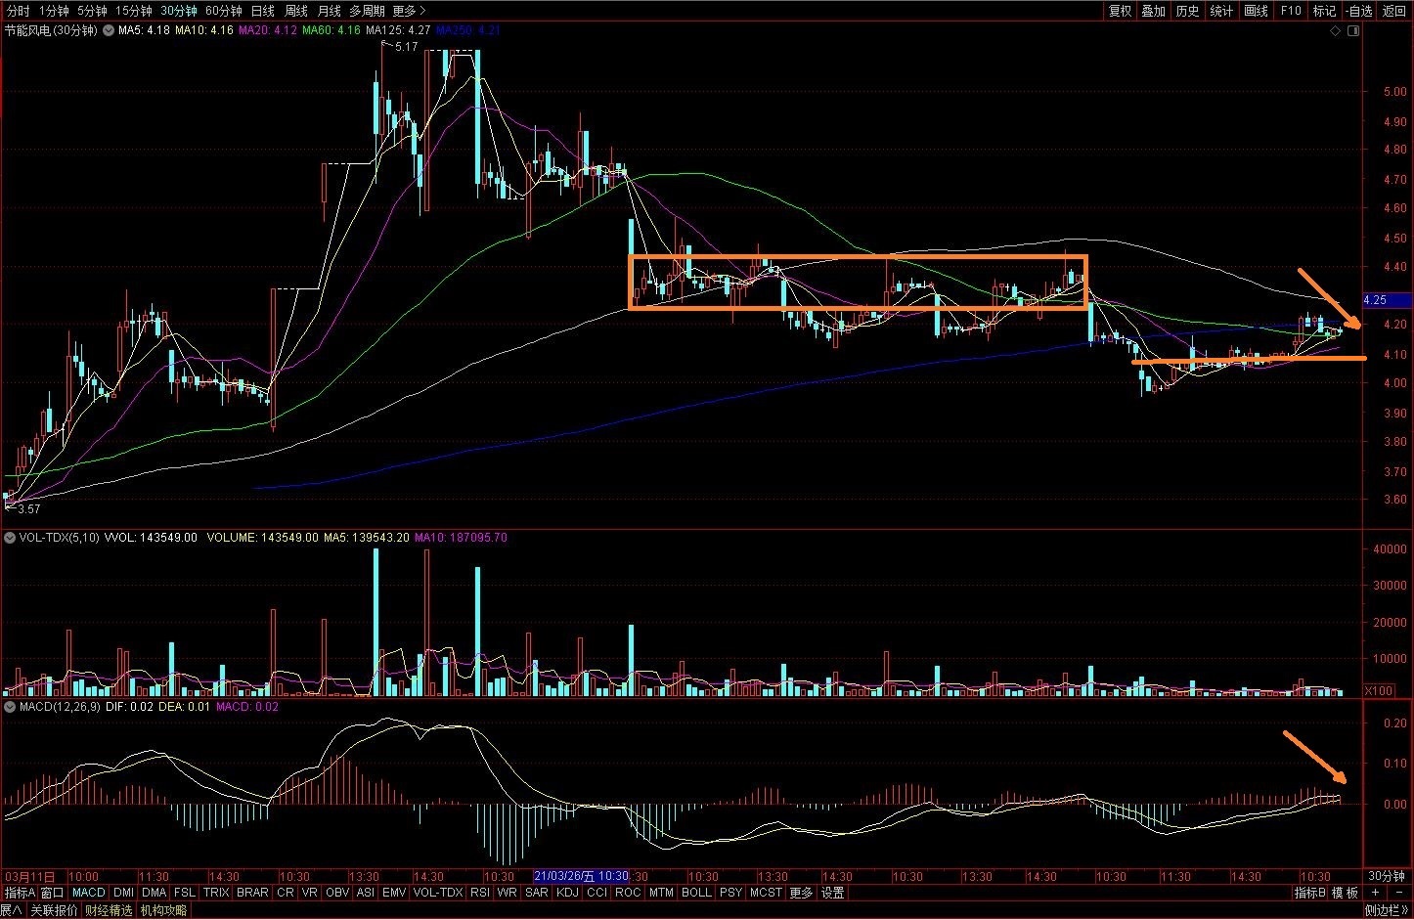The height and width of the screenshot is (920, 1414).
Task: Select the EMV indicator tab
Action: 394,893
